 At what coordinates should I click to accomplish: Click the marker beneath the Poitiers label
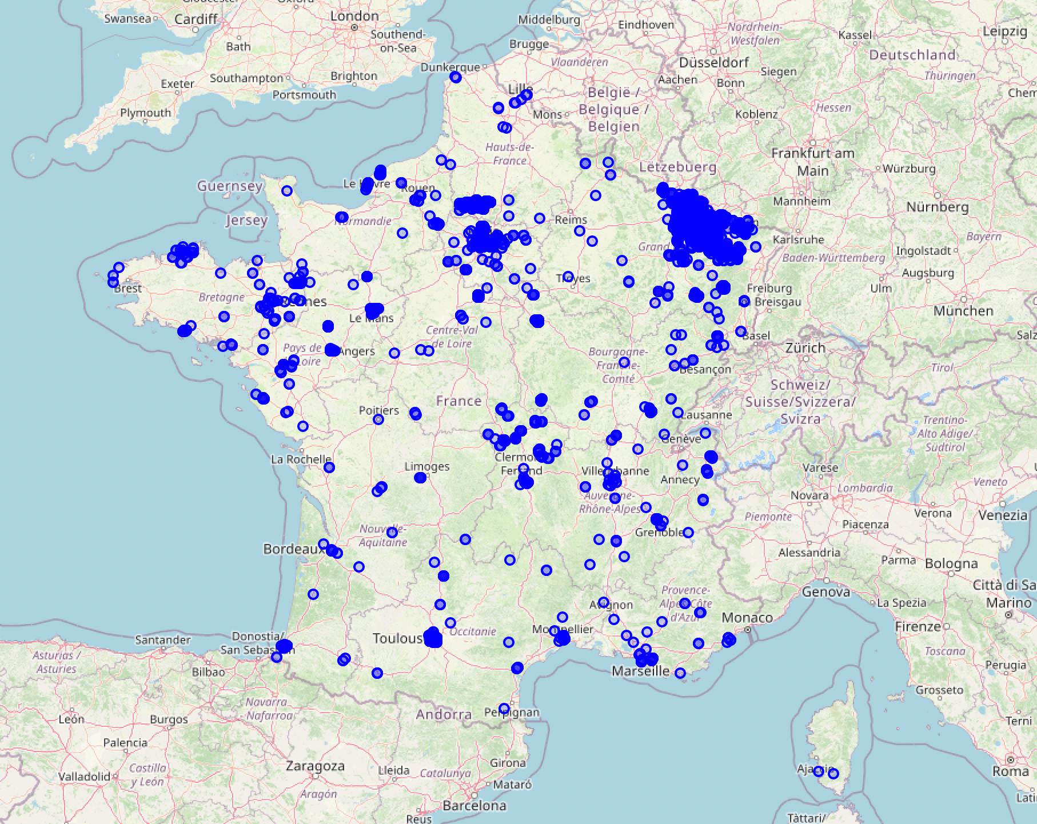coord(378,419)
